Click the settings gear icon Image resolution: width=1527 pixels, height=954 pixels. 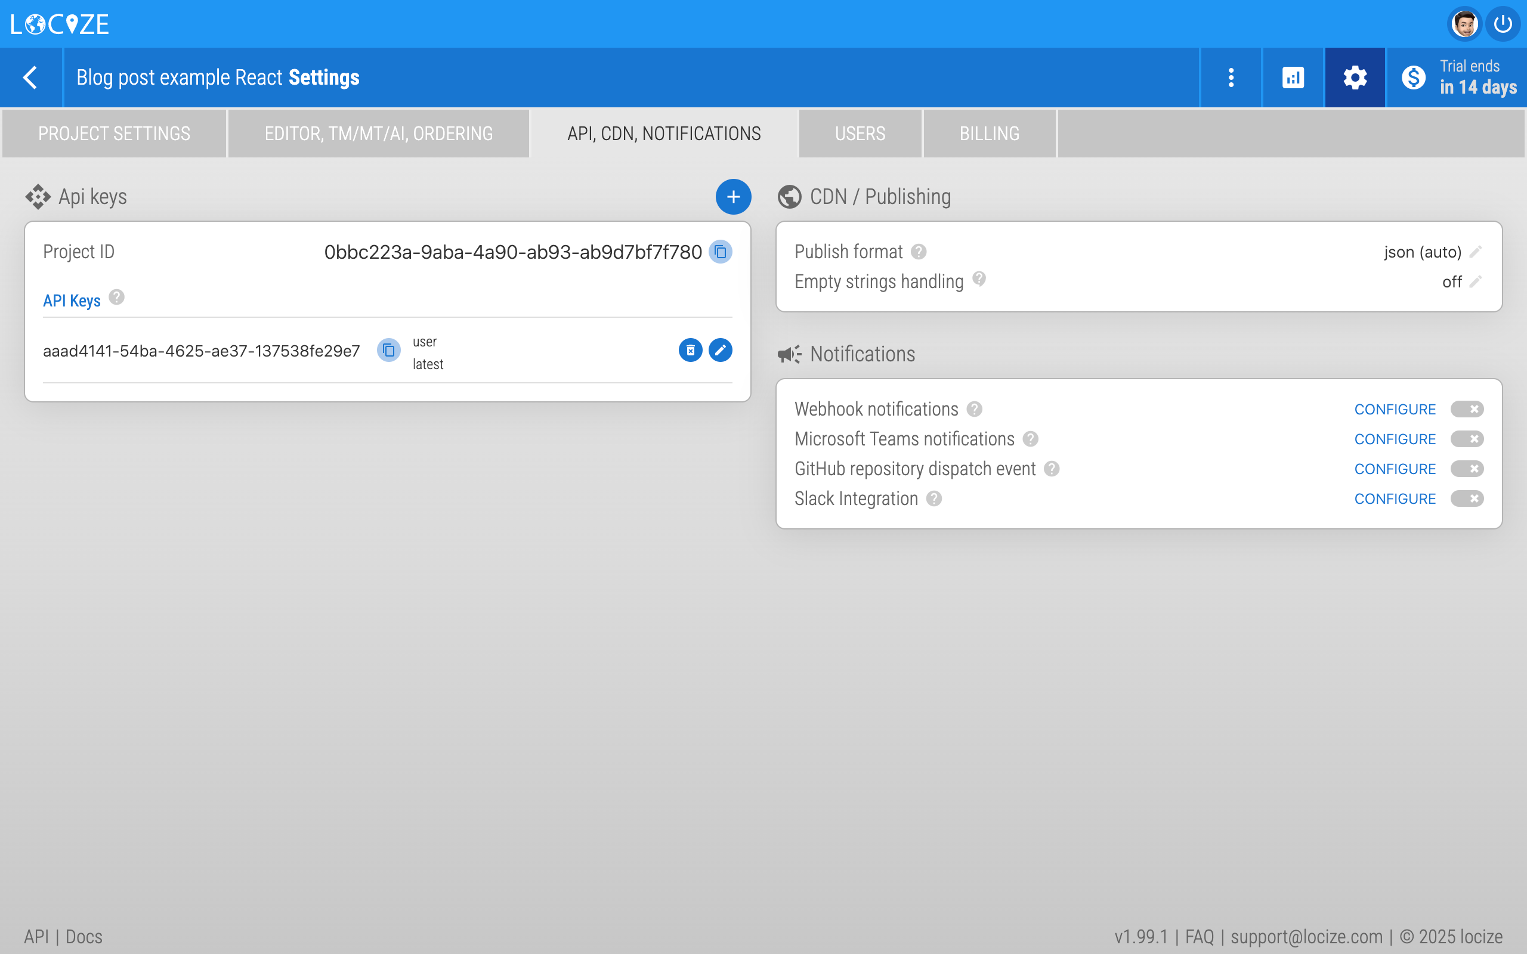[1355, 78]
